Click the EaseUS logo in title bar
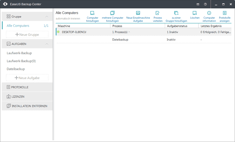235x142 pixels. coord(5,4)
